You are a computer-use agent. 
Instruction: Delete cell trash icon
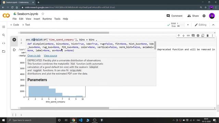coord(208,36)
